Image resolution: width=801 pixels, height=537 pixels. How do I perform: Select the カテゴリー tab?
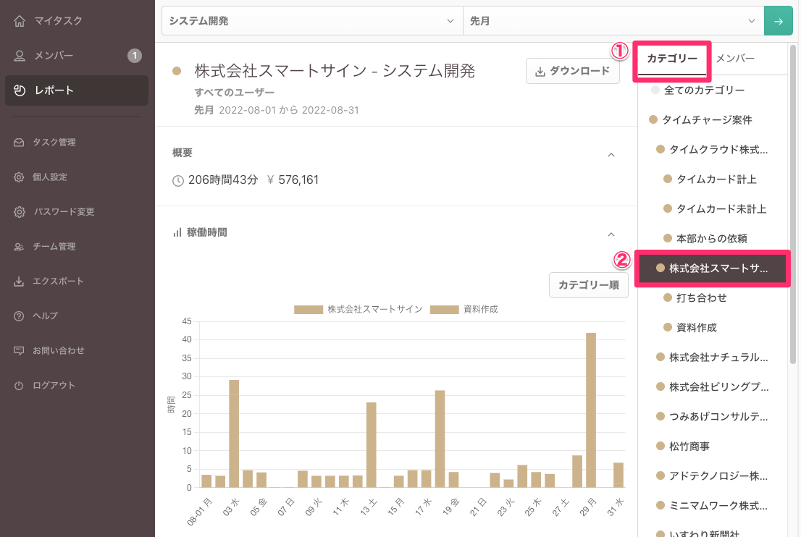pyautogui.click(x=671, y=59)
